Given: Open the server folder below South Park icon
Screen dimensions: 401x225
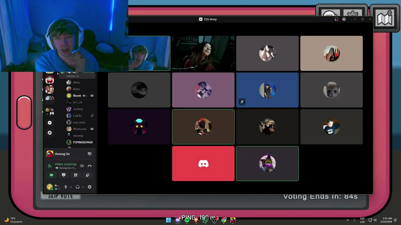Looking at the screenshot, I should click(x=49, y=89).
